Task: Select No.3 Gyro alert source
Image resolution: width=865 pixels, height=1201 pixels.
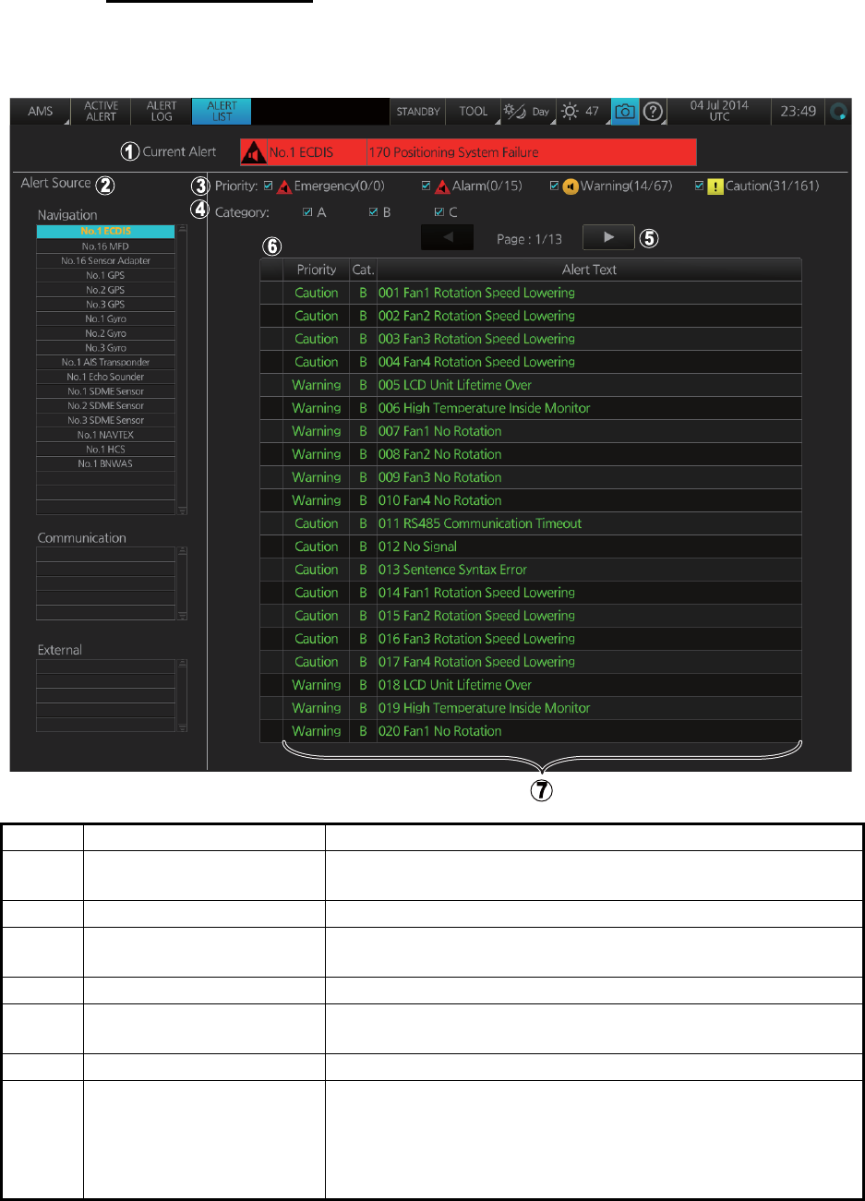Action: click(105, 348)
